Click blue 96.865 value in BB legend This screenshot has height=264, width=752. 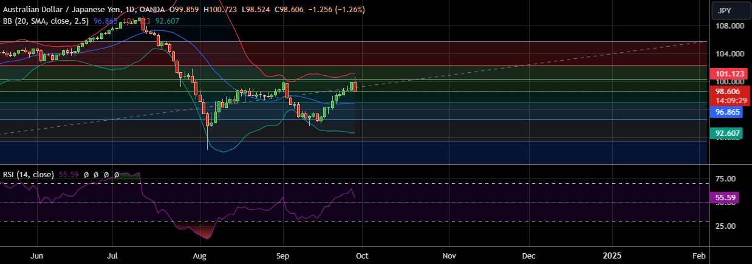pyautogui.click(x=106, y=21)
